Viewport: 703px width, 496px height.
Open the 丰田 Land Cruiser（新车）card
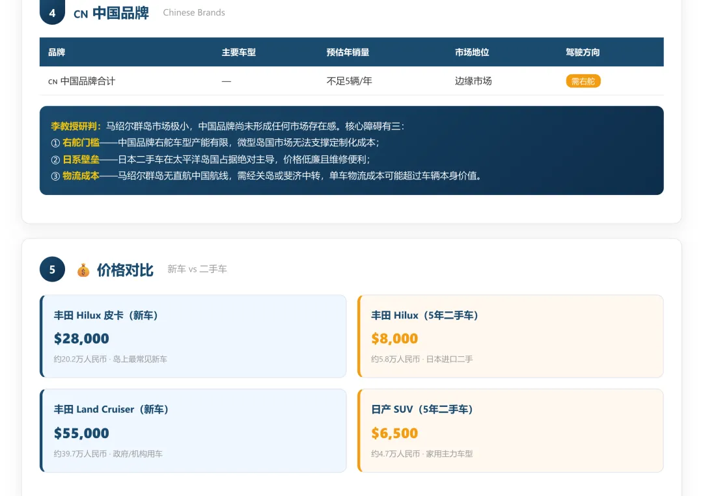(x=193, y=430)
